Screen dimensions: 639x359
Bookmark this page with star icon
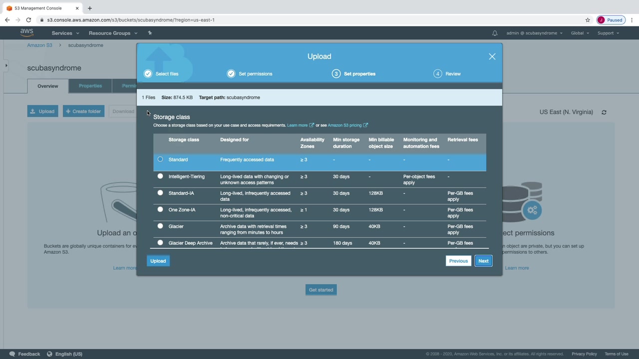tap(588, 20)
